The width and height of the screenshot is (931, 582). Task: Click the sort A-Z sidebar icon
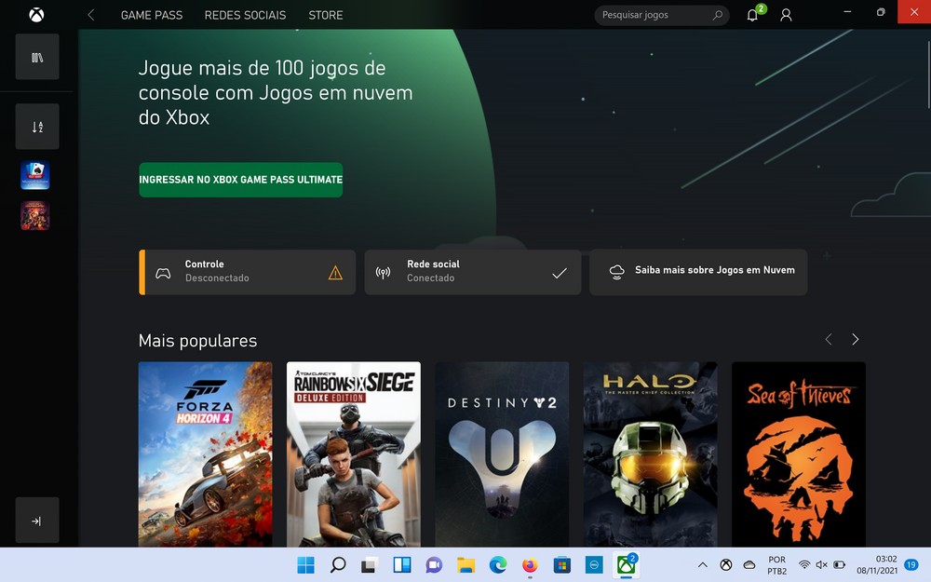point(37,127)
